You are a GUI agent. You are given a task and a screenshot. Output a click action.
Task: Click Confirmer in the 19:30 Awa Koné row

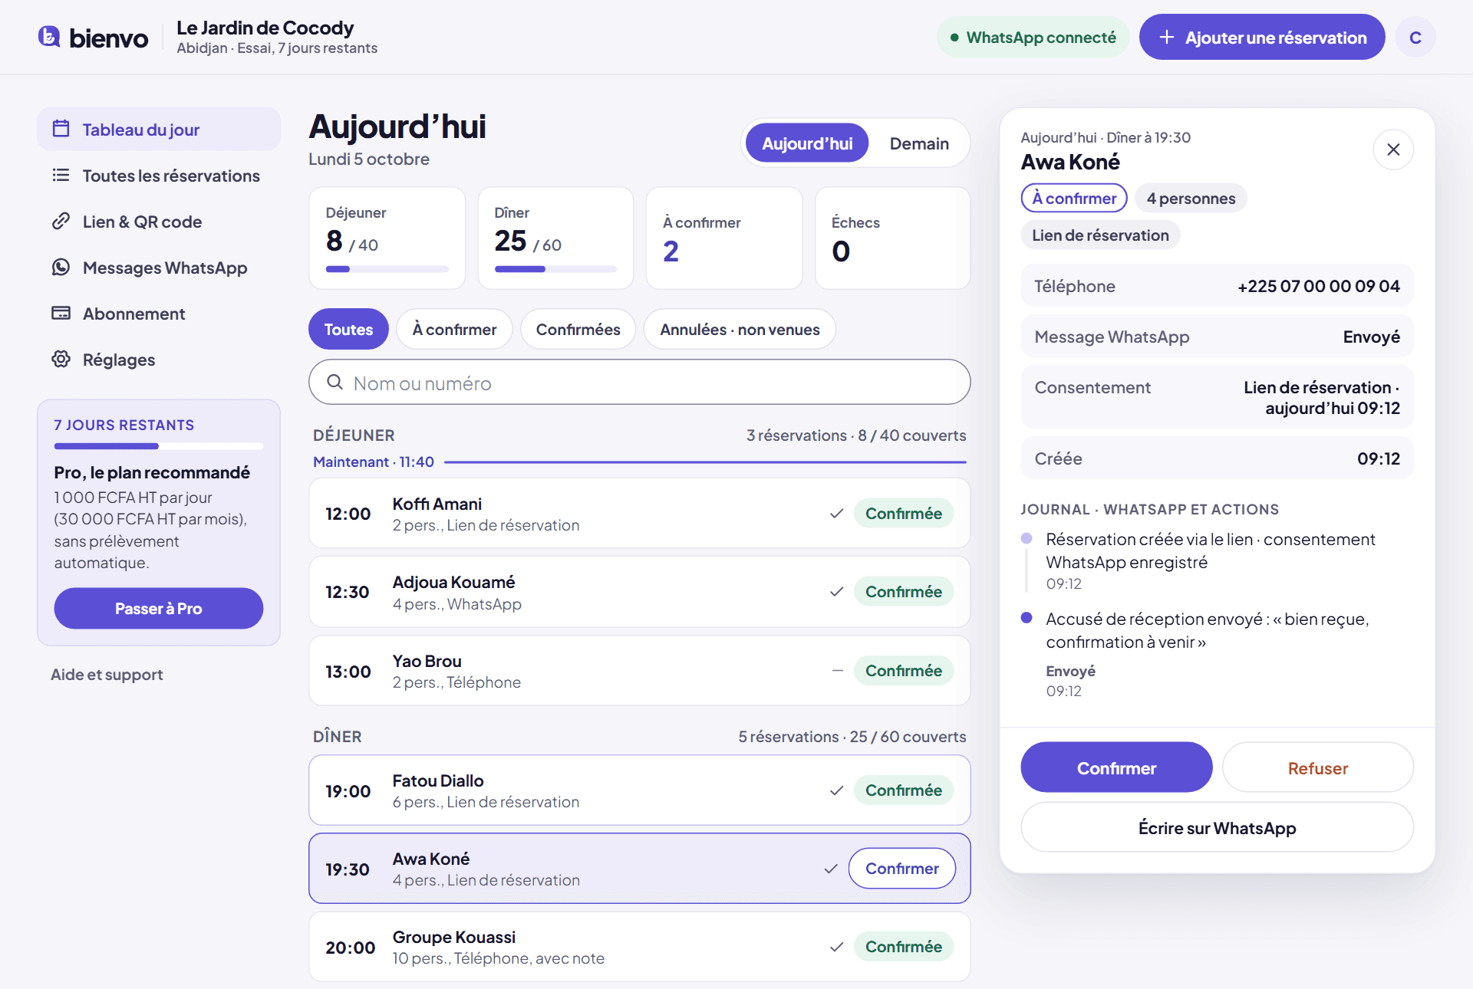point(902,869)
